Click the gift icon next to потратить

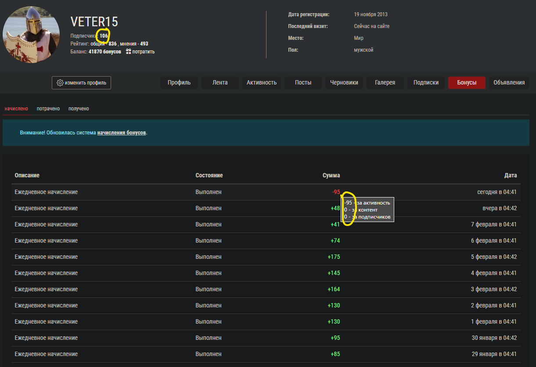click(129, 51)
